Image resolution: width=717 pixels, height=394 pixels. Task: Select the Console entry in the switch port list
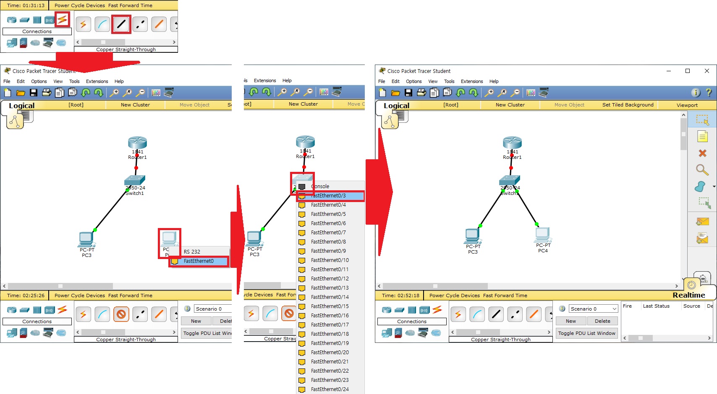[x=330, y=187]
